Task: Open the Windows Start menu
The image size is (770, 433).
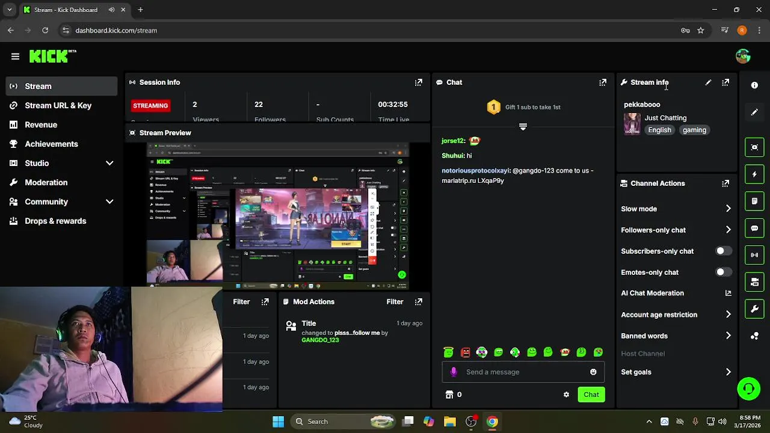Action: [x=278, y=422]
